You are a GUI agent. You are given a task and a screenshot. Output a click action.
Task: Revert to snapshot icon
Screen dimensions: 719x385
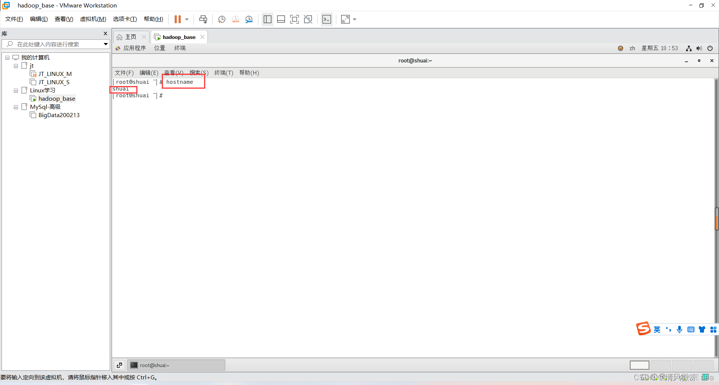pos(235,19)
